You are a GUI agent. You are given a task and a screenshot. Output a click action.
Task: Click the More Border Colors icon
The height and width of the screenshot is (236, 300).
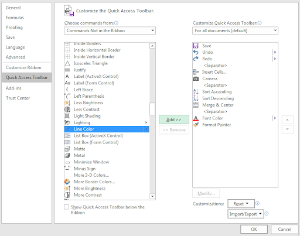(67, 182)
